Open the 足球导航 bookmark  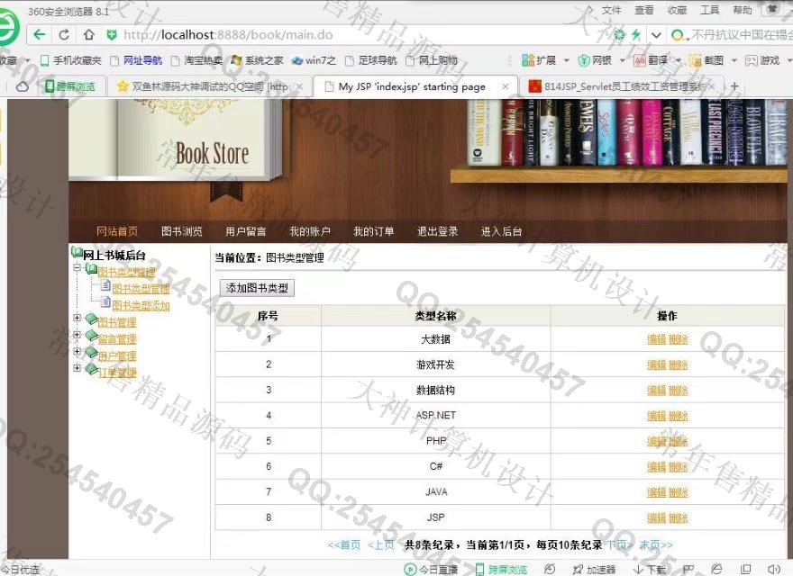coord(371,60)
